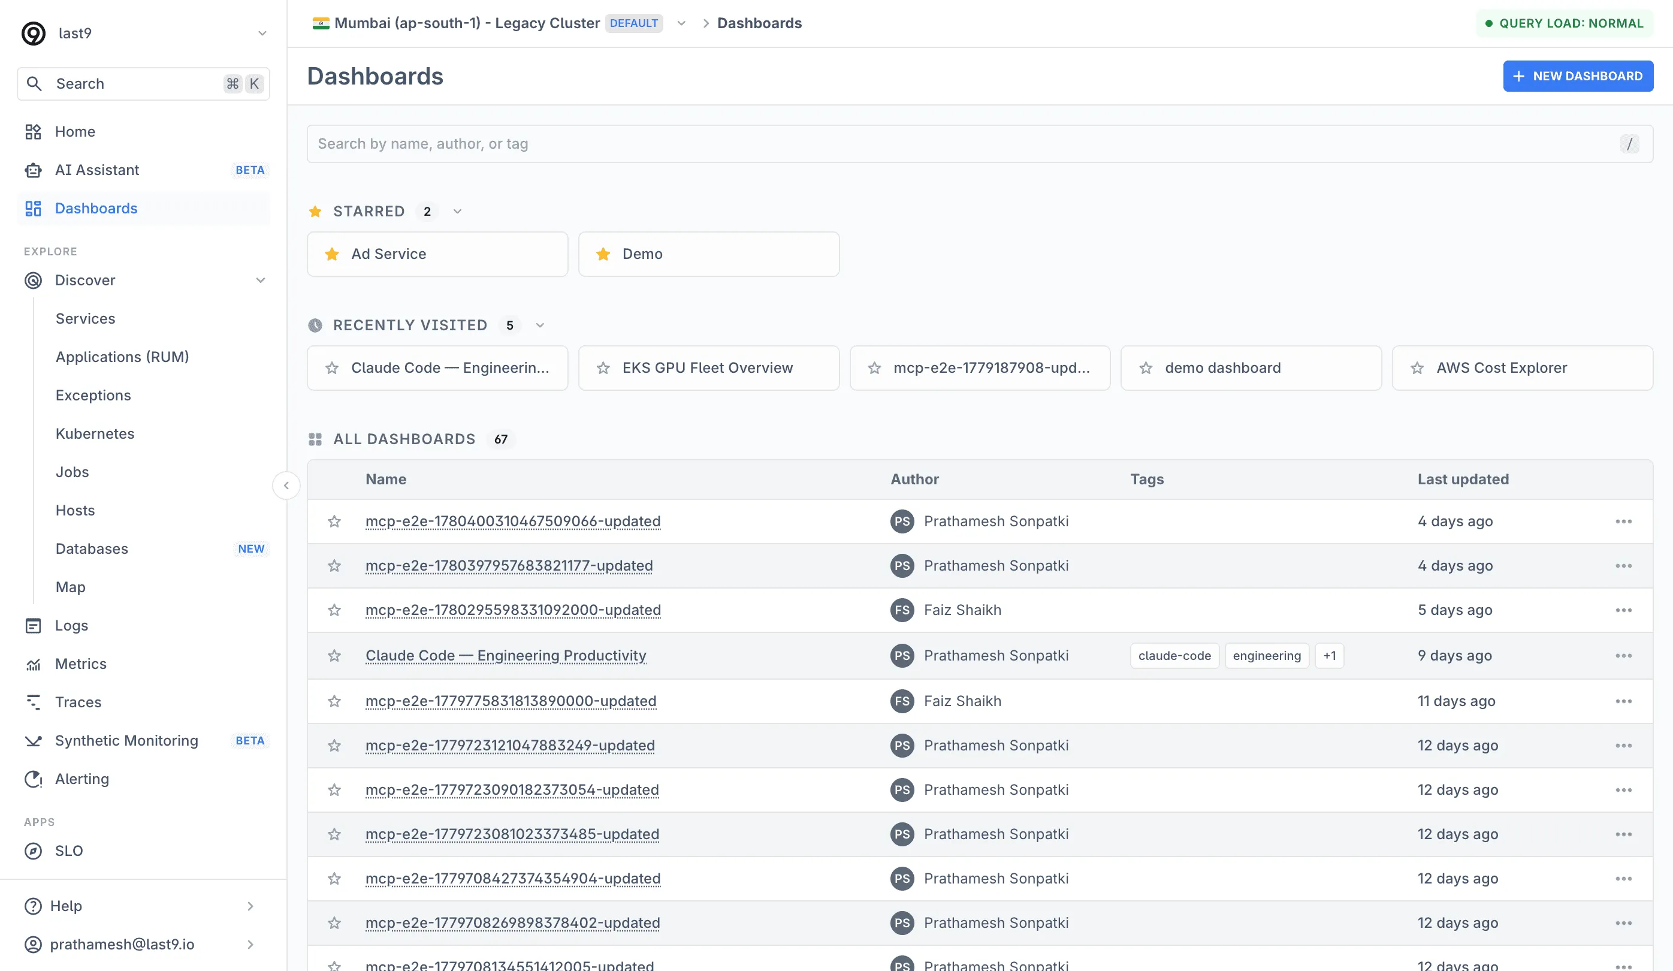Viewport: 1673px width, 971px height.
Task: Focus the dashboard search by name field
Action: (x=980, y=144)
